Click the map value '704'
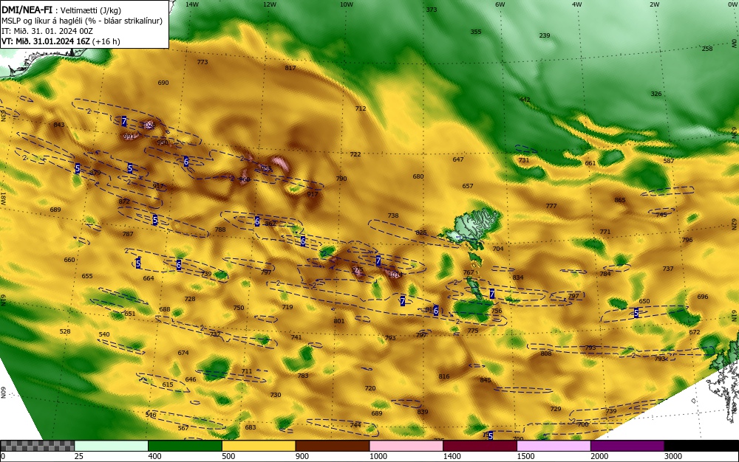The image size is (739, 462). (498, 249)
